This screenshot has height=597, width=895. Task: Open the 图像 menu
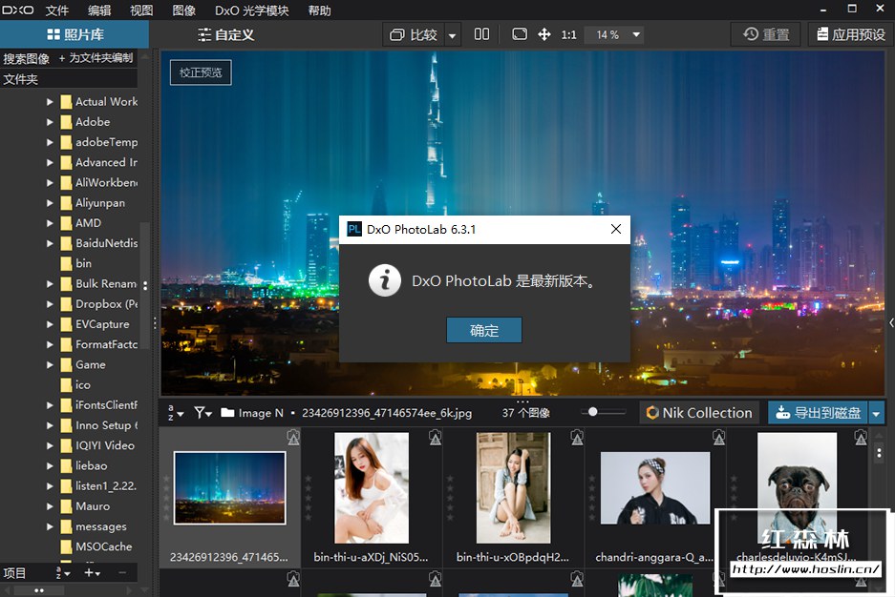pos(183,10)
